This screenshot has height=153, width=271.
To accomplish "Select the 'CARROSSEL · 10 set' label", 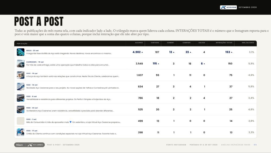I will (x=35, y=62).
